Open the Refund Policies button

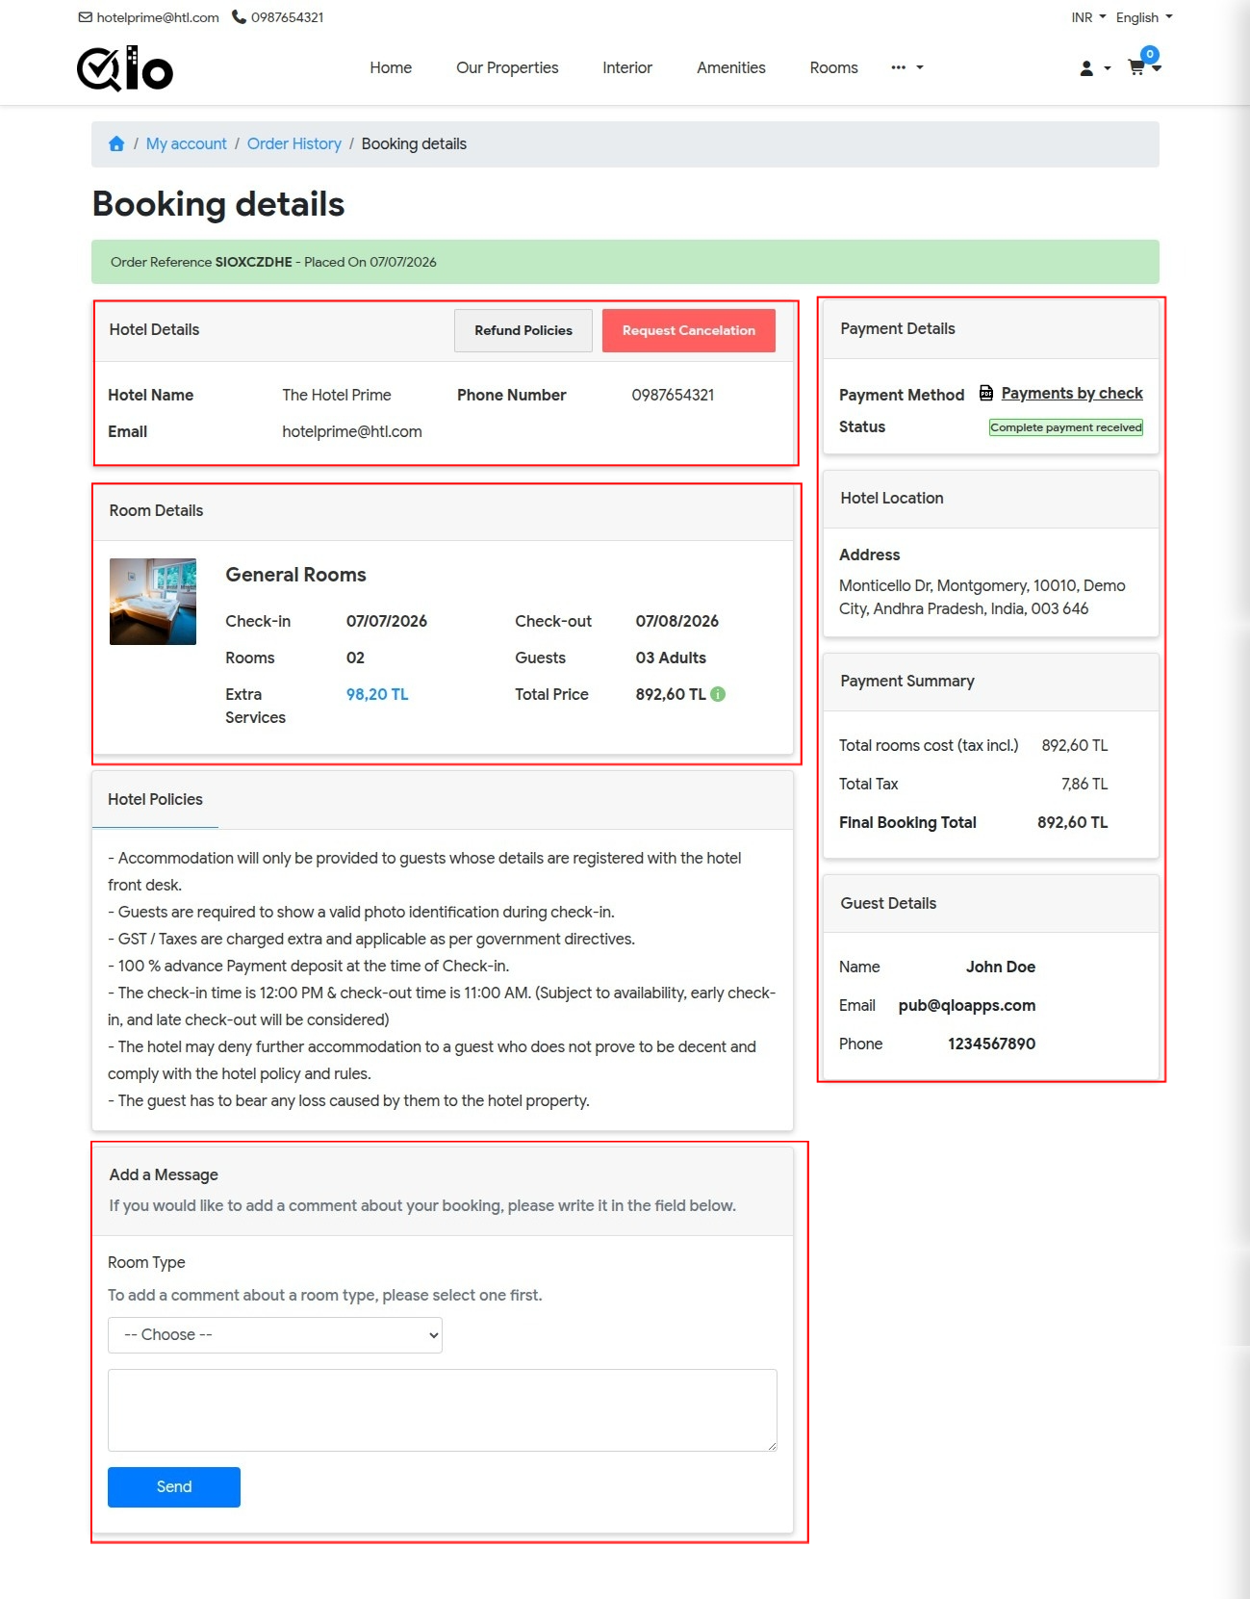(523, 330)
